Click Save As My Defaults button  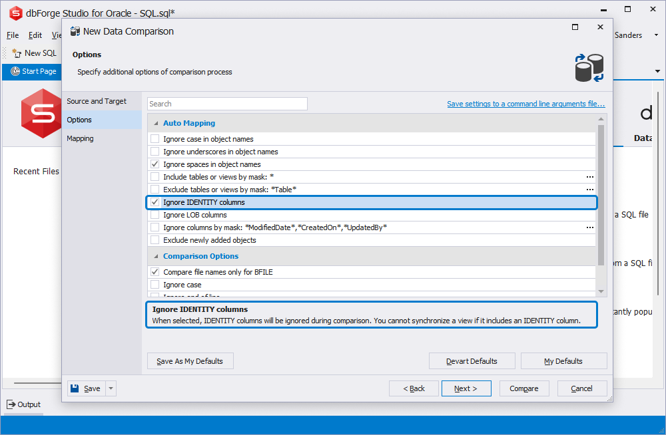[190, 361]
